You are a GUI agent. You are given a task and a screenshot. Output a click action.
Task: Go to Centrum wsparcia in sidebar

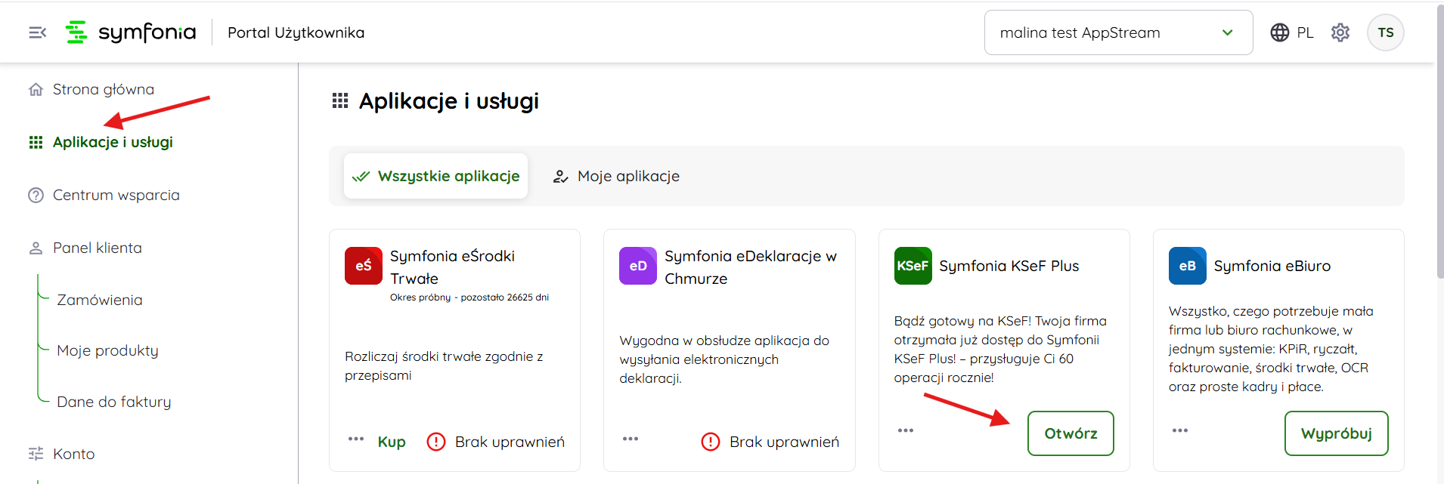(x=116, y=195)
